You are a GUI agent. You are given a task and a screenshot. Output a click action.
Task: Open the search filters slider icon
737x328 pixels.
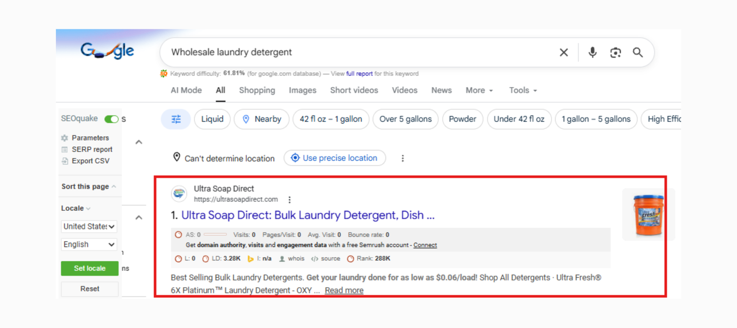click(176, 119)
